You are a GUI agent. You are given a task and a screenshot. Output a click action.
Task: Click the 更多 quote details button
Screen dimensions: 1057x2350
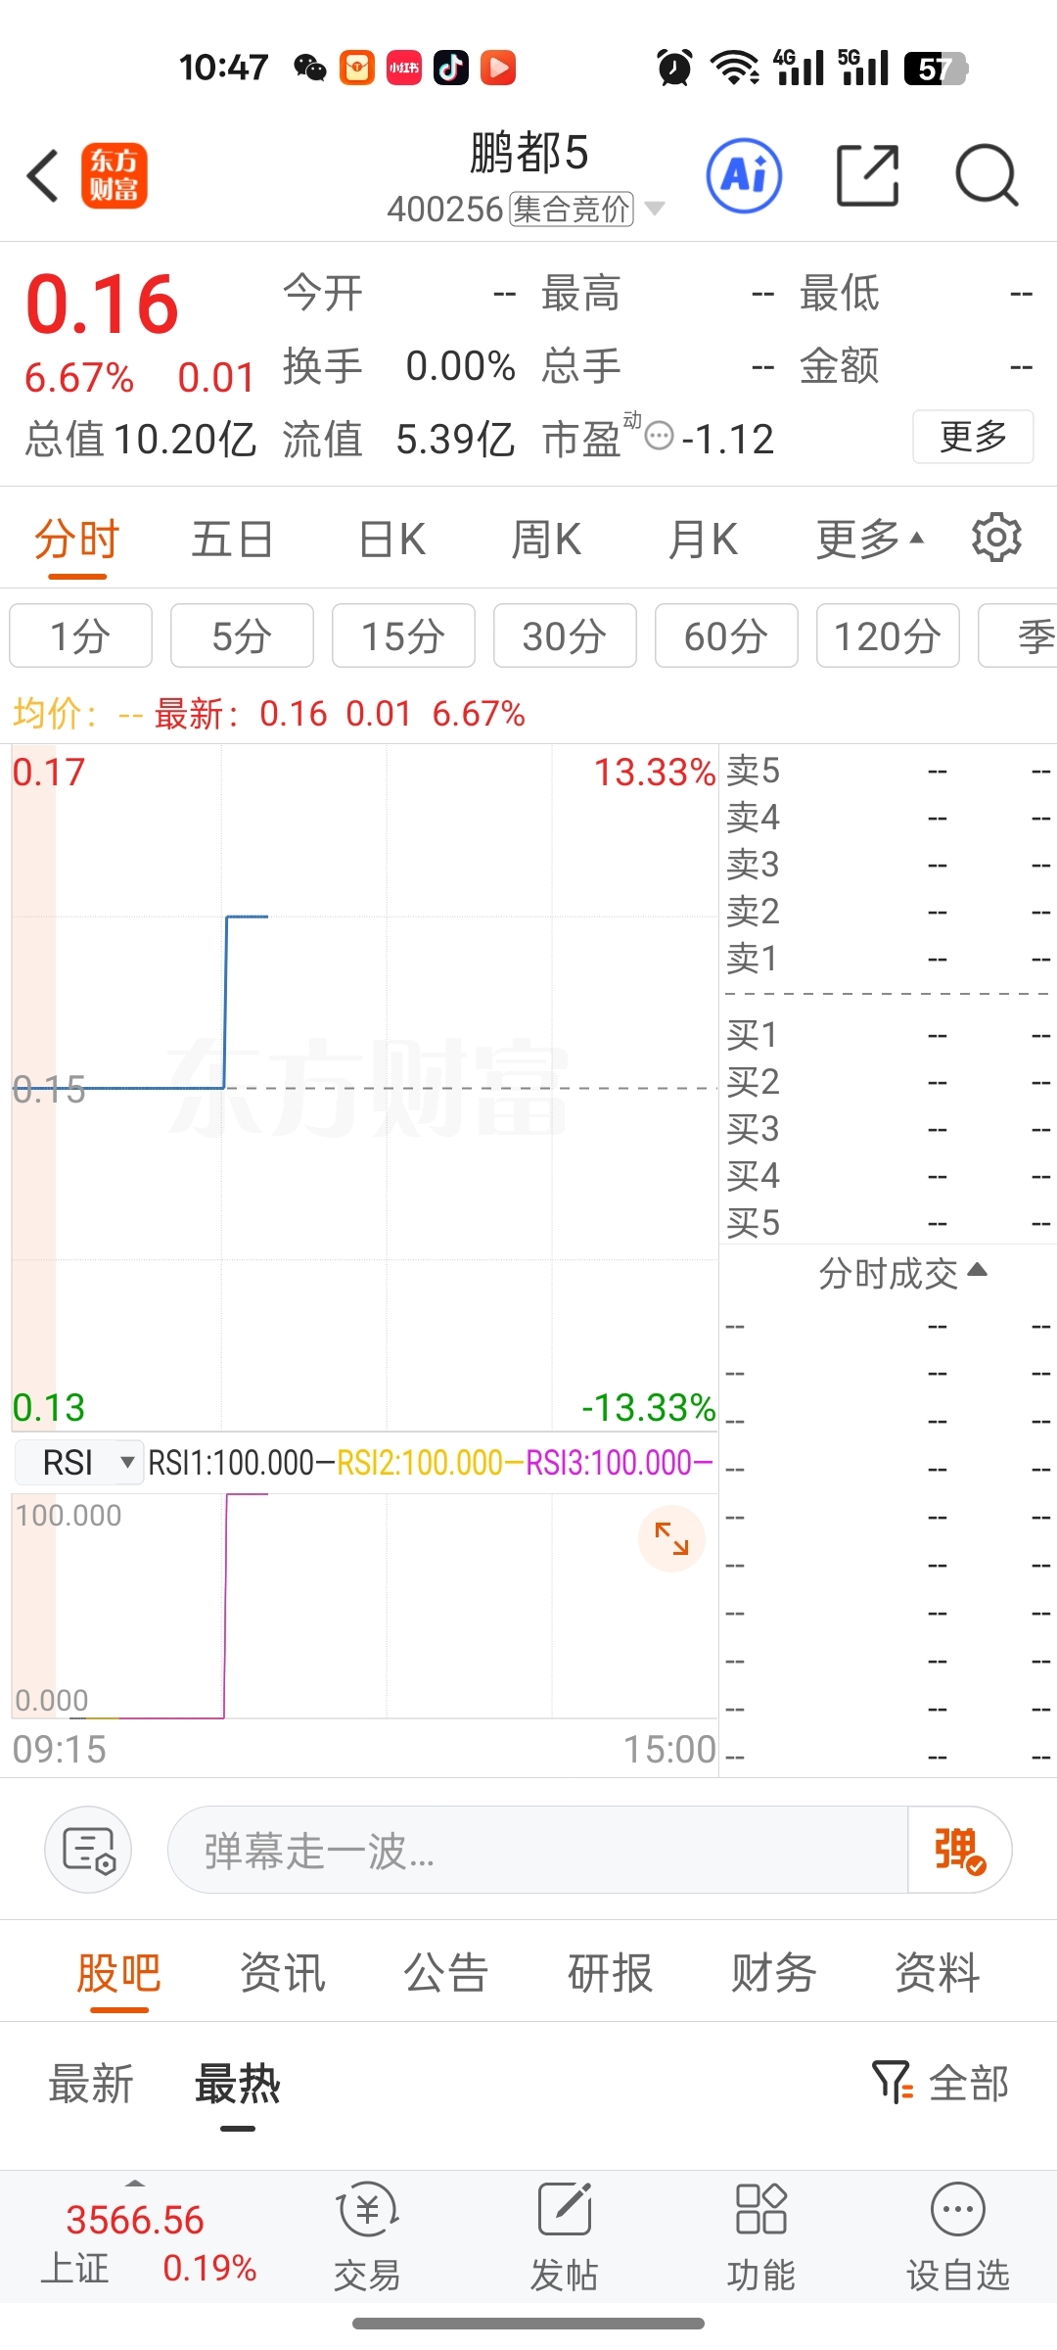[973, 437]
